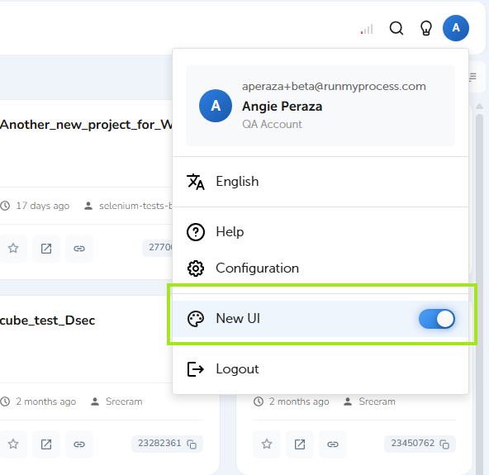Click the signal strength bars icon
489x475 pixels.
pyautogui.click(x=367, y=29)
